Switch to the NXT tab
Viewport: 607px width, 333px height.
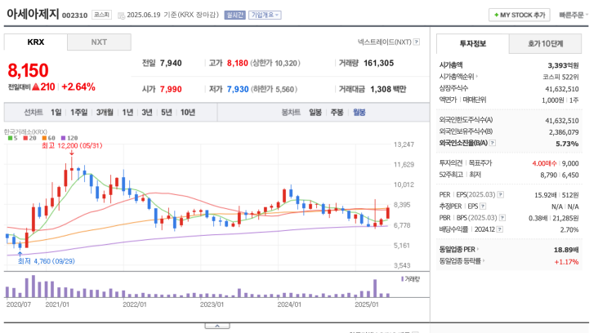pos(99,42)
